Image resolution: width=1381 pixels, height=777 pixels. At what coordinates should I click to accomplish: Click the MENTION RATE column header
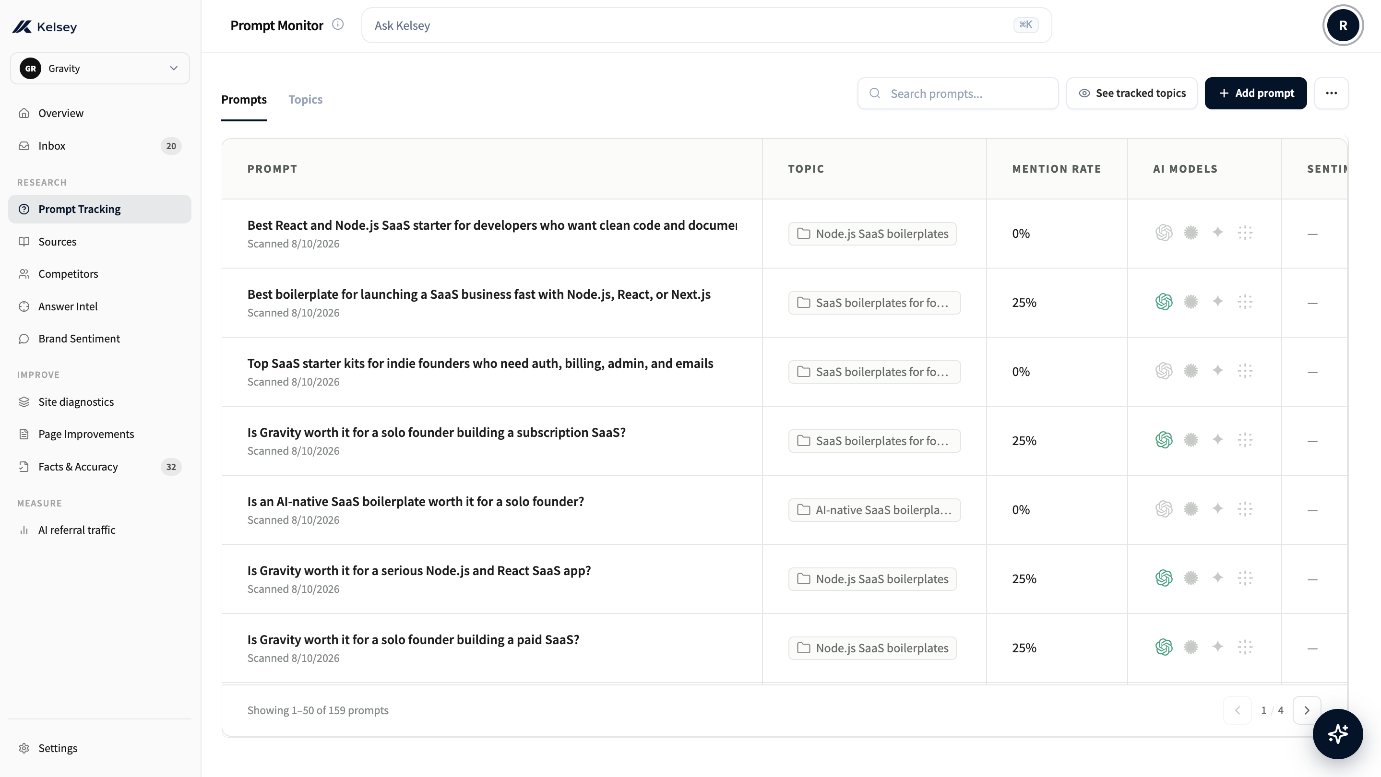tap(1057, 169)
